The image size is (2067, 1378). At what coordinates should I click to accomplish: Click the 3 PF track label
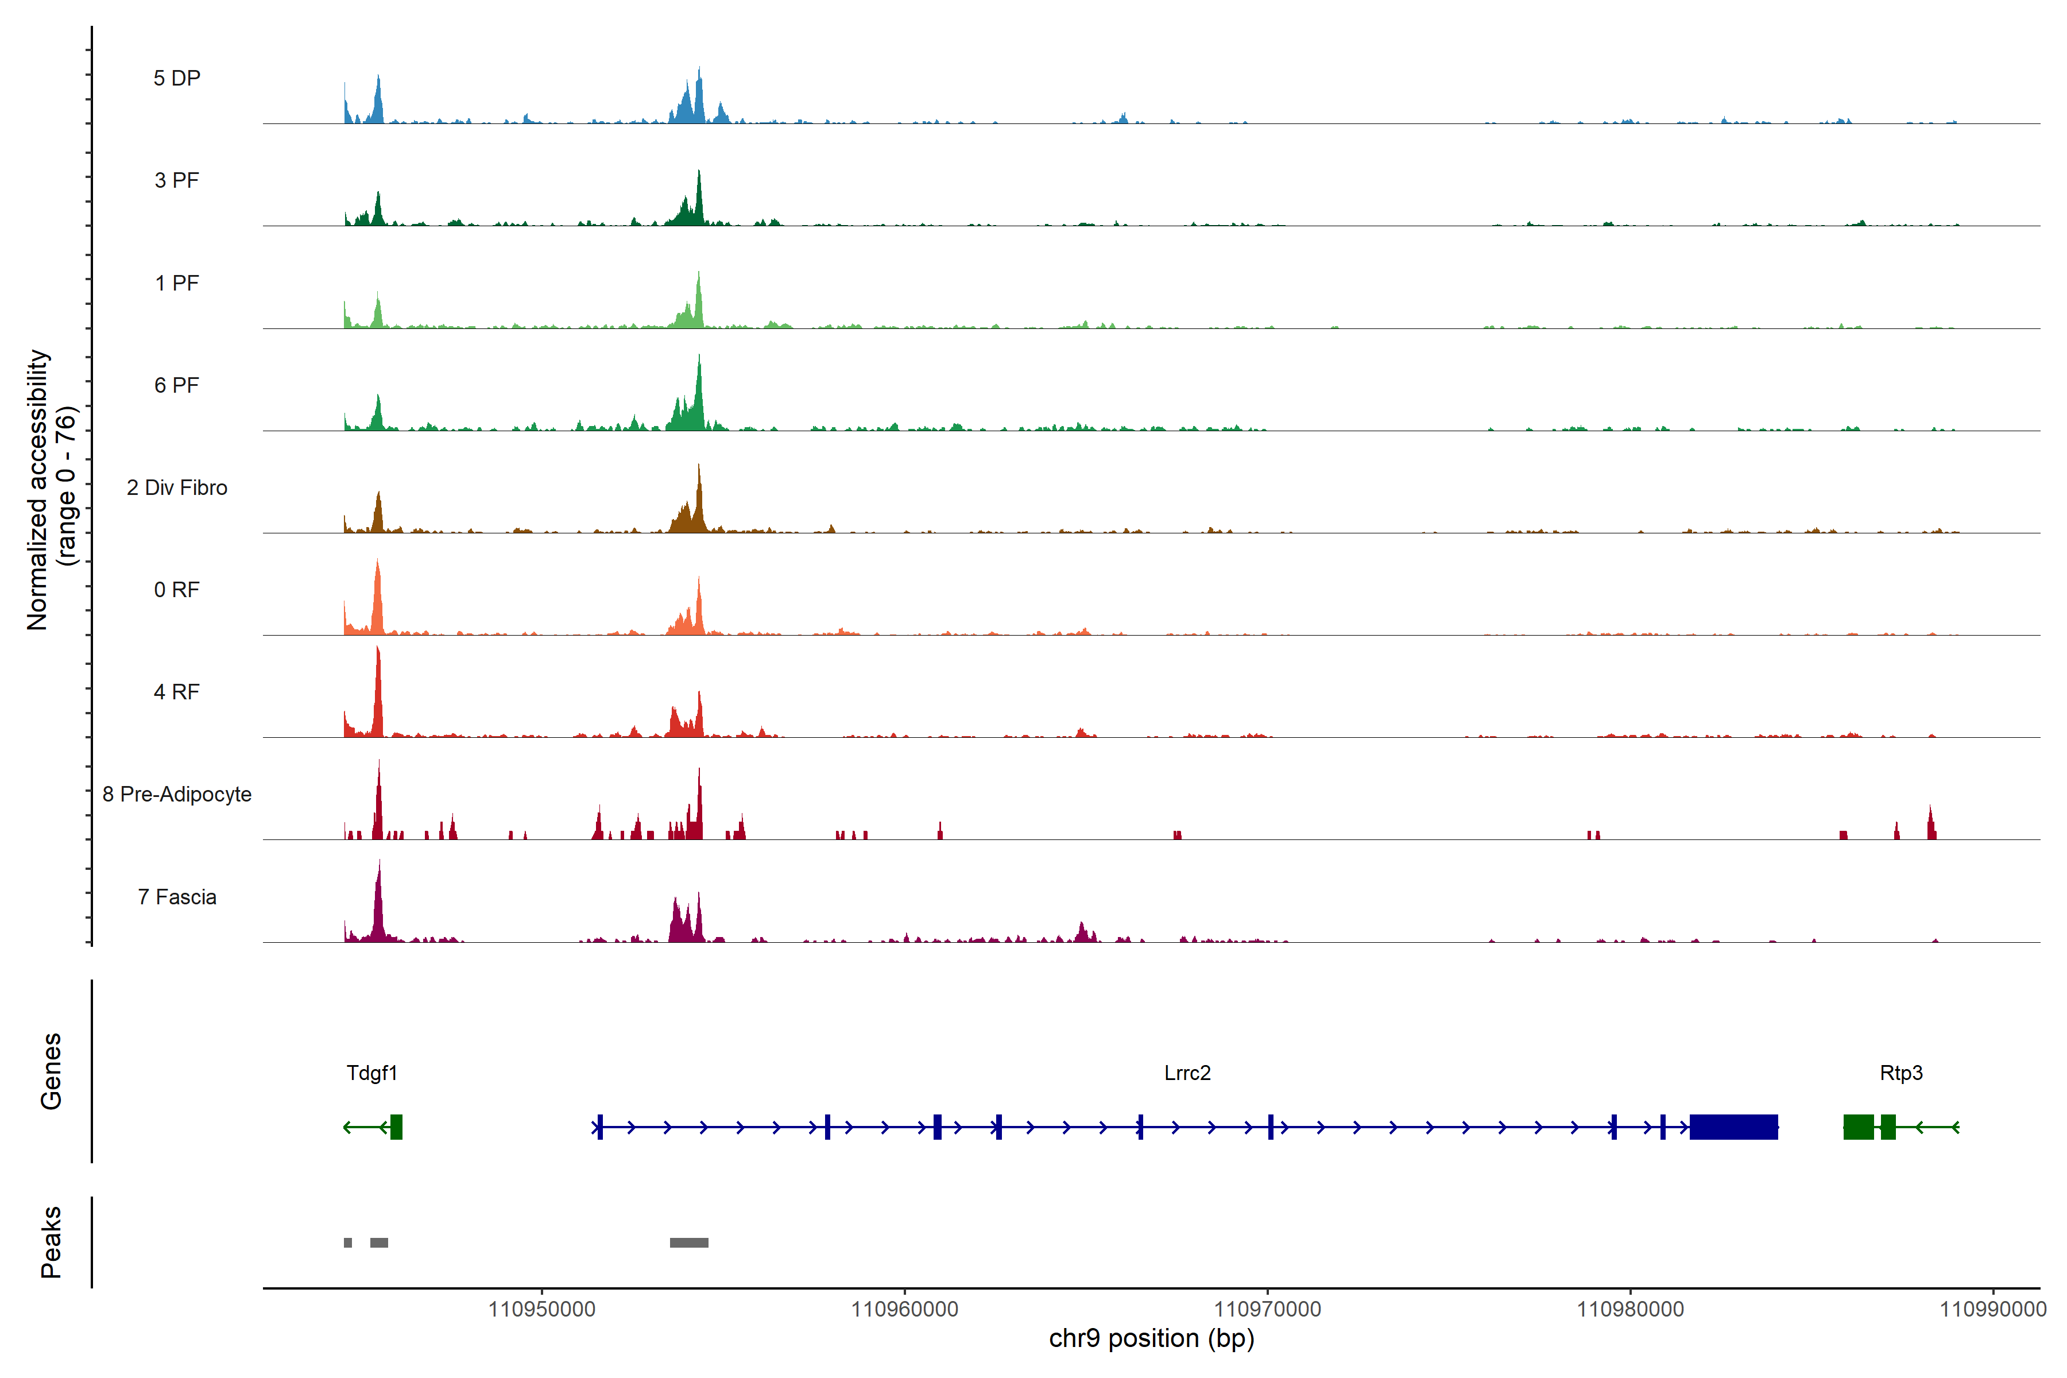[177, 180]
